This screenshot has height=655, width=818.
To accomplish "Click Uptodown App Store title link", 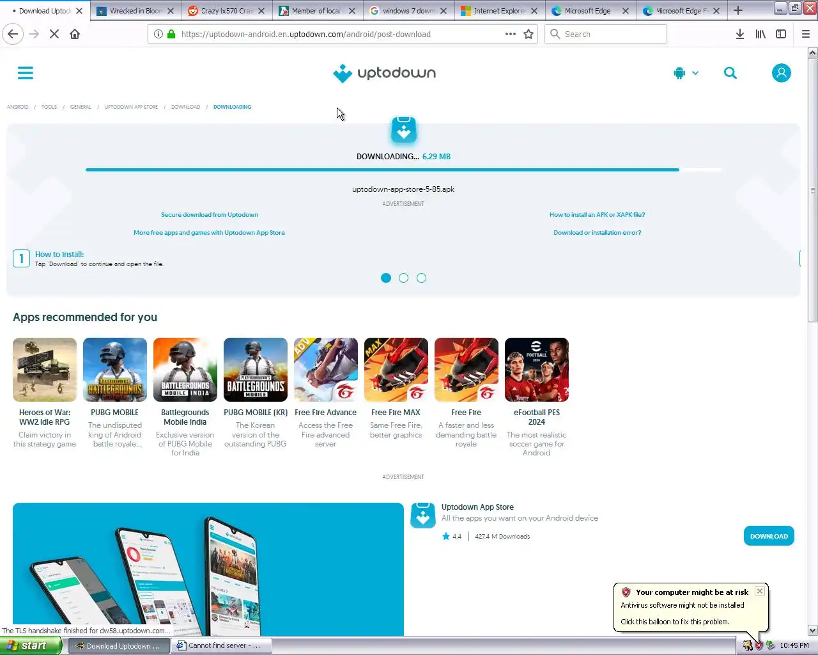I will click(x=477, y=507).
